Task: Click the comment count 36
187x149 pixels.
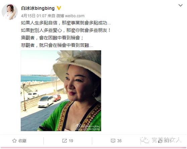Action: 119,141
